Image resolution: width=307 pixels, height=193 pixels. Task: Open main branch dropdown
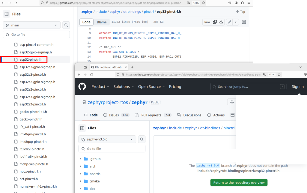pyautogui.click(x=32, y=25)
